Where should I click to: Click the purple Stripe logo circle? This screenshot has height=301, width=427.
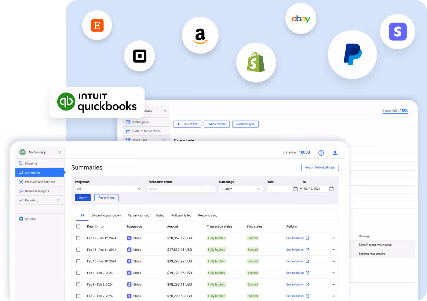tap(398, 32)
